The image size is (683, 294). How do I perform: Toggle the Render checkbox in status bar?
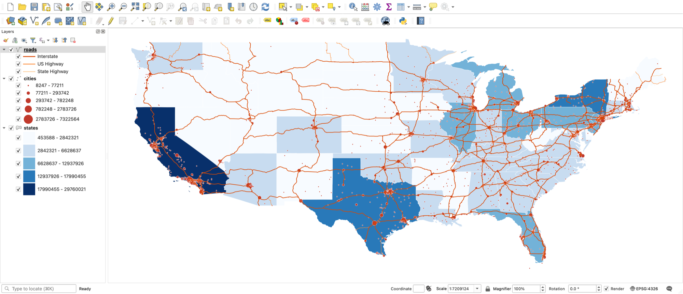607,289
